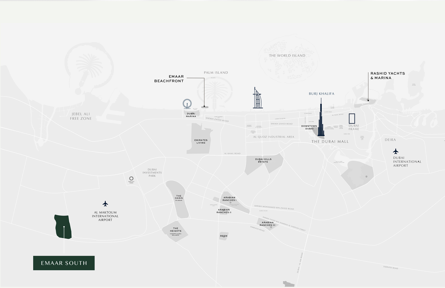Click the Downtown Dubai label
Screen dimensions: 445x288
coord(309,127)
